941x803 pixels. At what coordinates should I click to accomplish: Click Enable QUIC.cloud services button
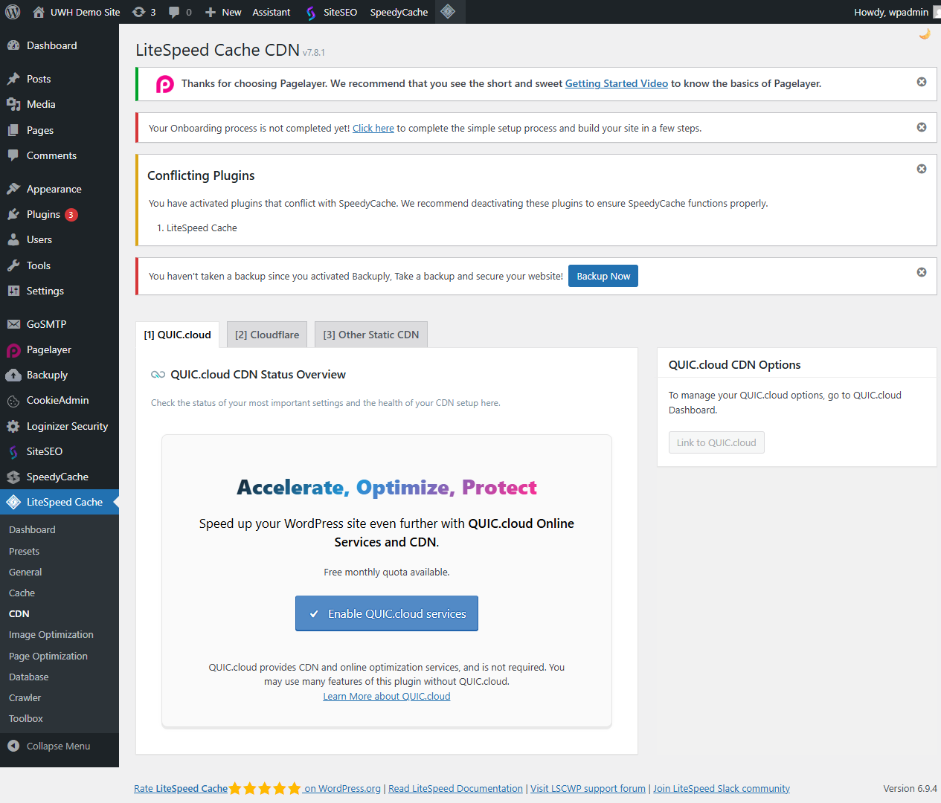point(387,613)
